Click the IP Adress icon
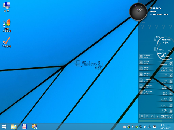 pos(171,105)
